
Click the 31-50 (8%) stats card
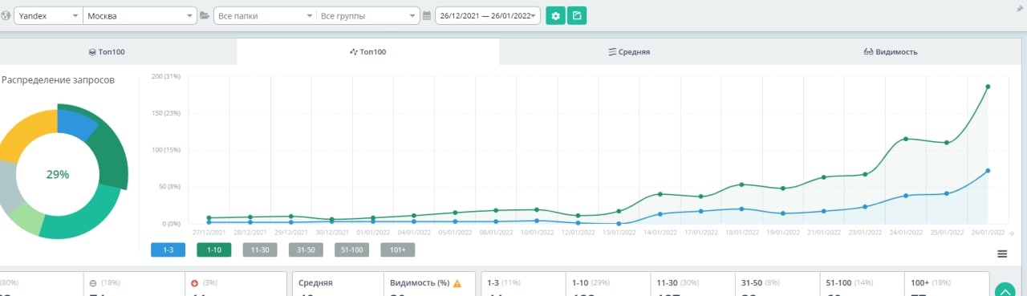(778, 284)
